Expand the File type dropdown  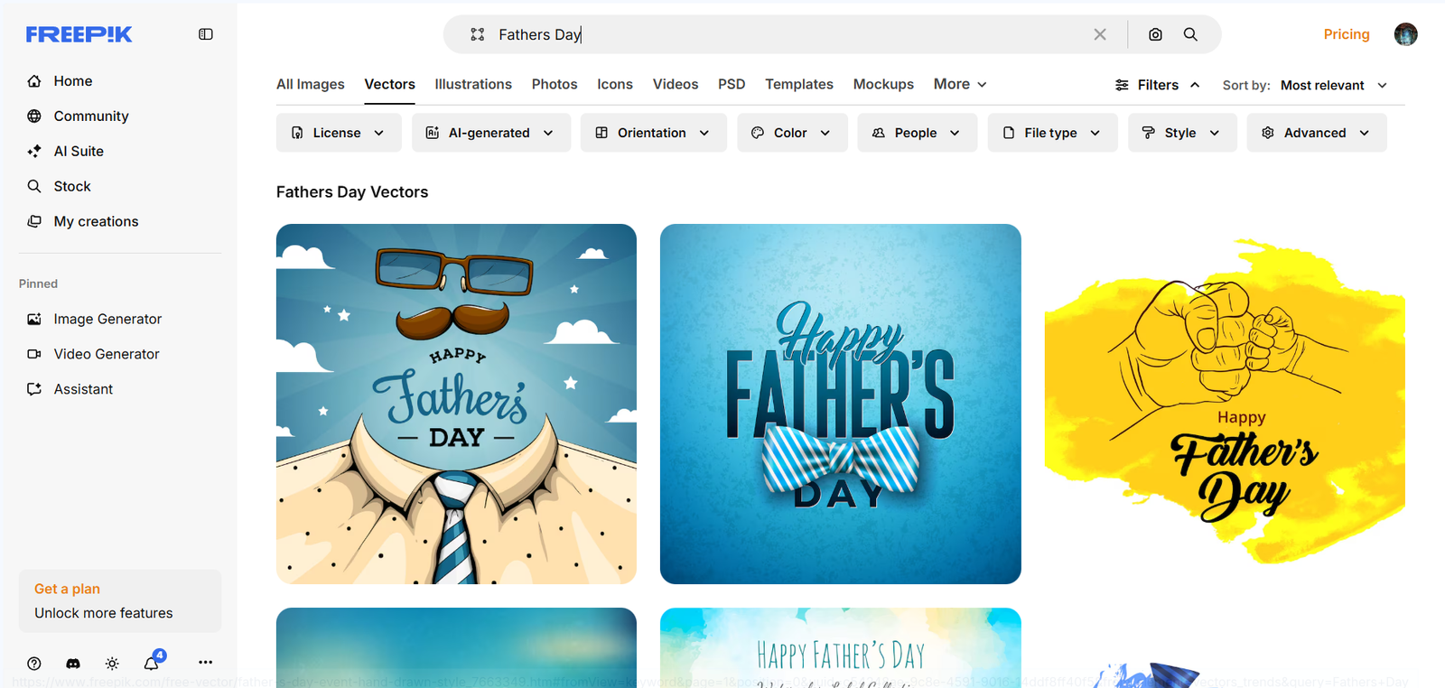point(1051,133)
